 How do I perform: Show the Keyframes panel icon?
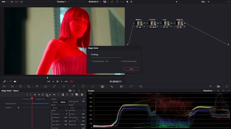pos(210,86)
